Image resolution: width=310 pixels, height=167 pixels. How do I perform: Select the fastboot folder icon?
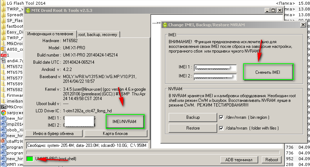click(x=3, y=26)
